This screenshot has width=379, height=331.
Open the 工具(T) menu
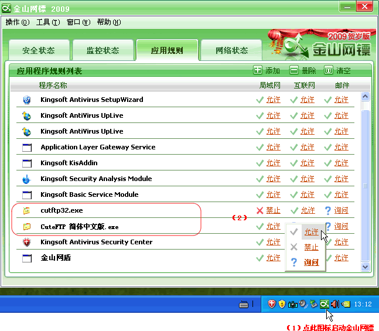pos(48,22)
